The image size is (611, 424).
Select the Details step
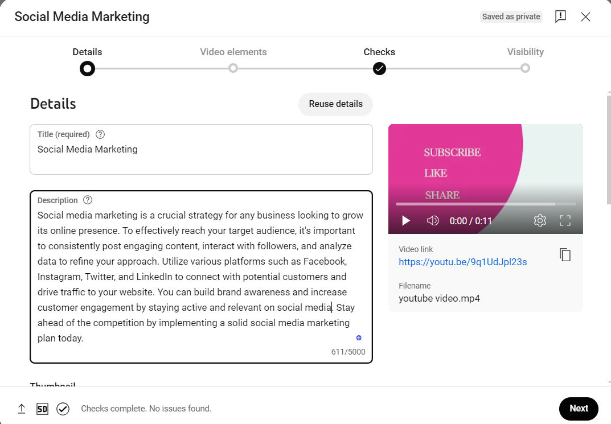(87, 68)
